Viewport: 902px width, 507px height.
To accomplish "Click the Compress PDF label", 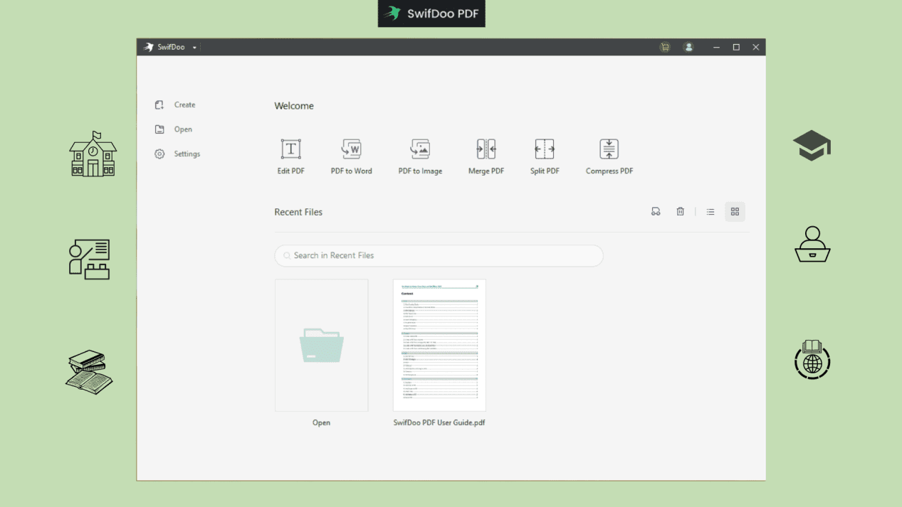I will tap(609, 171).
